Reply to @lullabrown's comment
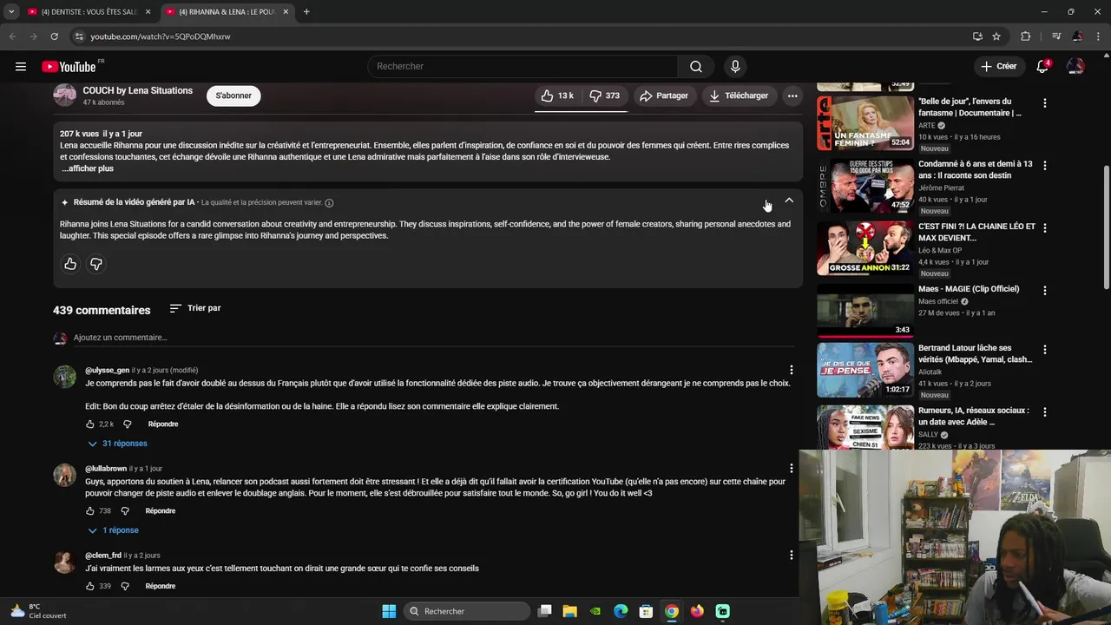This screenshot has height=625, width=1111. tap(161, 511)
